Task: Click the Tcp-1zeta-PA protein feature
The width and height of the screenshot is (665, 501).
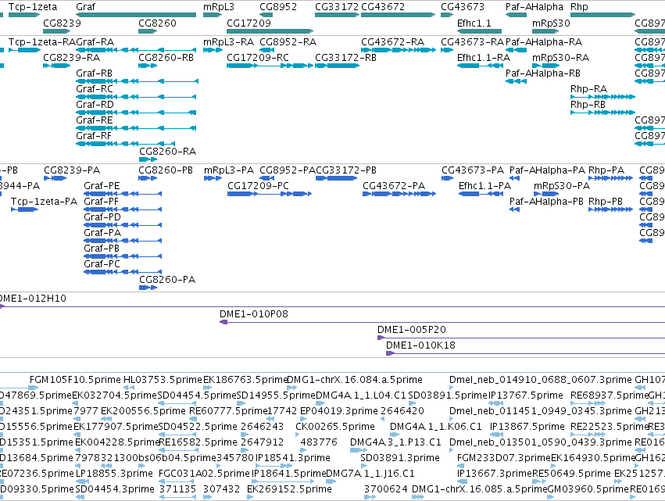Action: coord(24,209)
